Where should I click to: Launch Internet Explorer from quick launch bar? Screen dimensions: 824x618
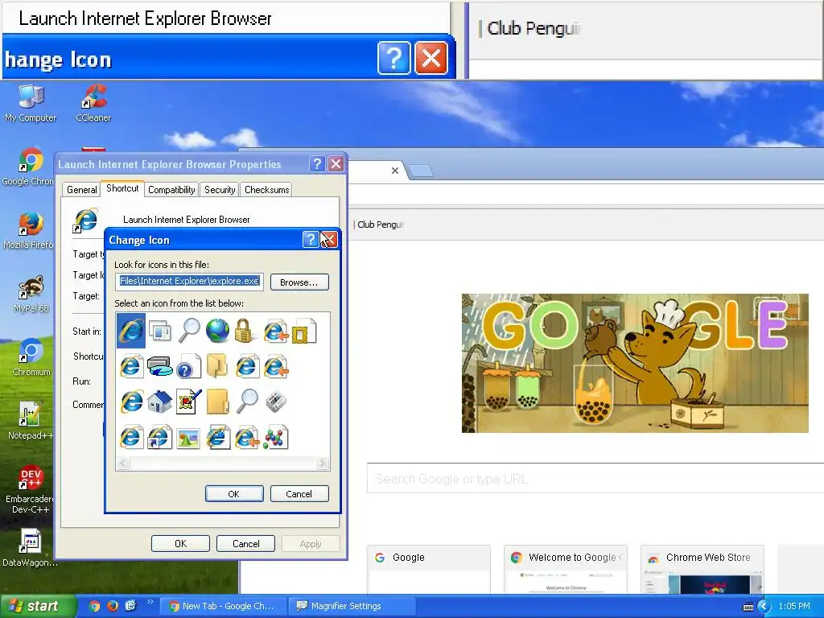pyautogui.click(x=130, y=606)
